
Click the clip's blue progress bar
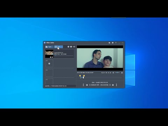pos(64,56)
